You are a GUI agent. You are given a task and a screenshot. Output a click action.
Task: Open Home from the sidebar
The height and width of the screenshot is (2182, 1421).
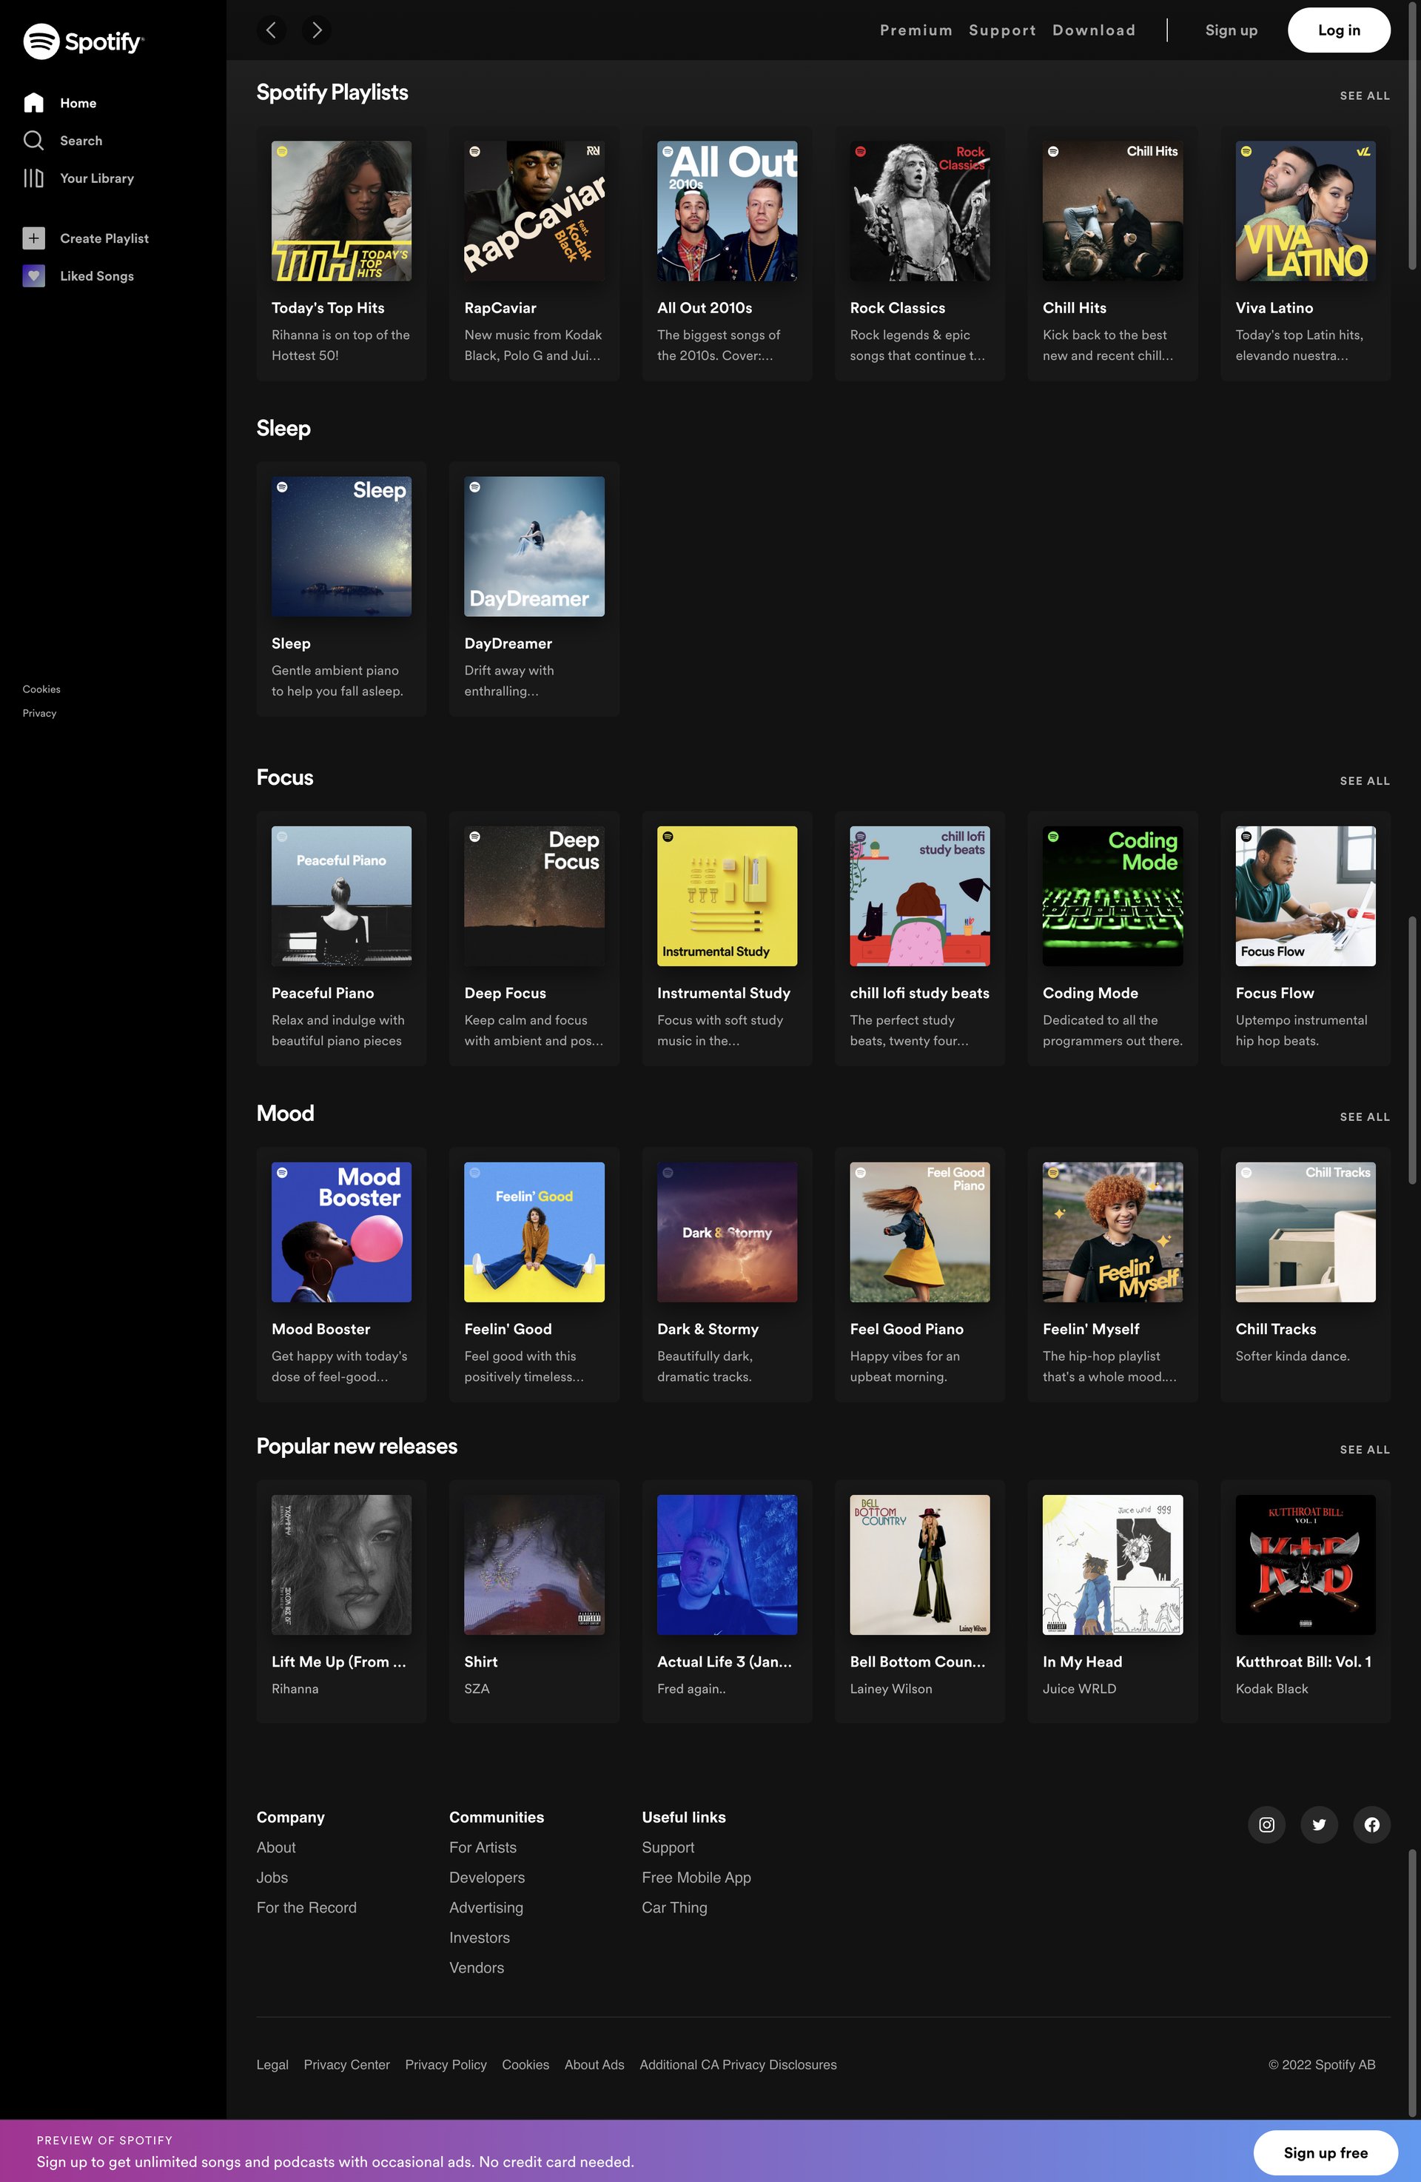[77, 103]
